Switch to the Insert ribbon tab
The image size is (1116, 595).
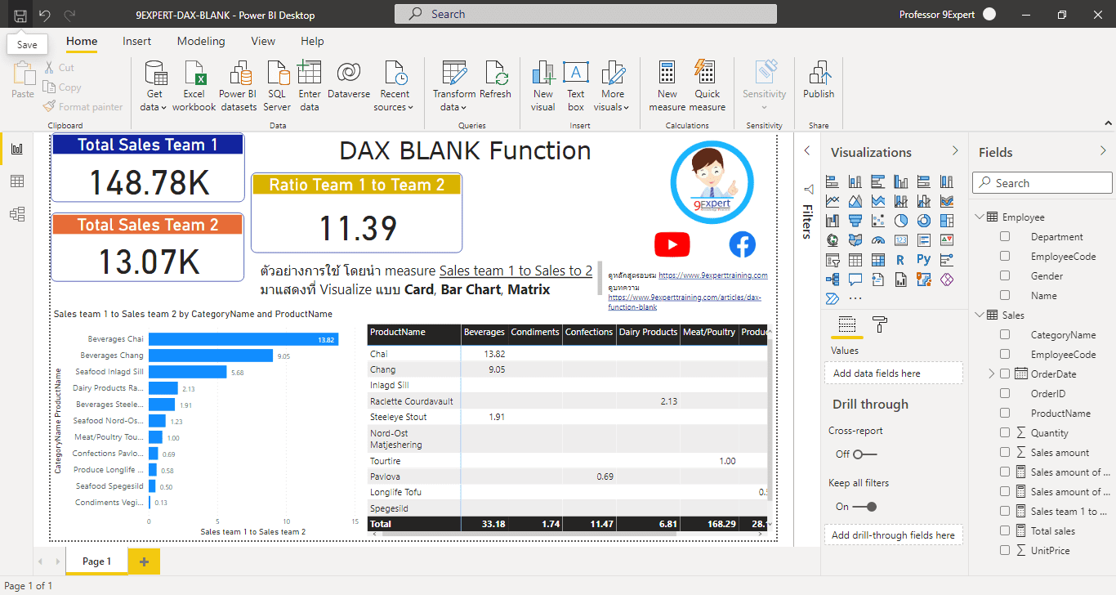pyautogui.click(x=136, y=41)
